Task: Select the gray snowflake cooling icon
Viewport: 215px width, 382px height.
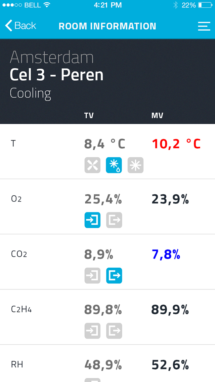Action: click(x=136, y=165)
